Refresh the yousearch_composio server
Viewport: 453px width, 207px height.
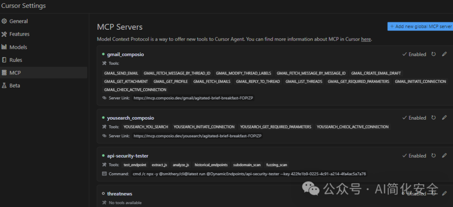pos(433,118)
